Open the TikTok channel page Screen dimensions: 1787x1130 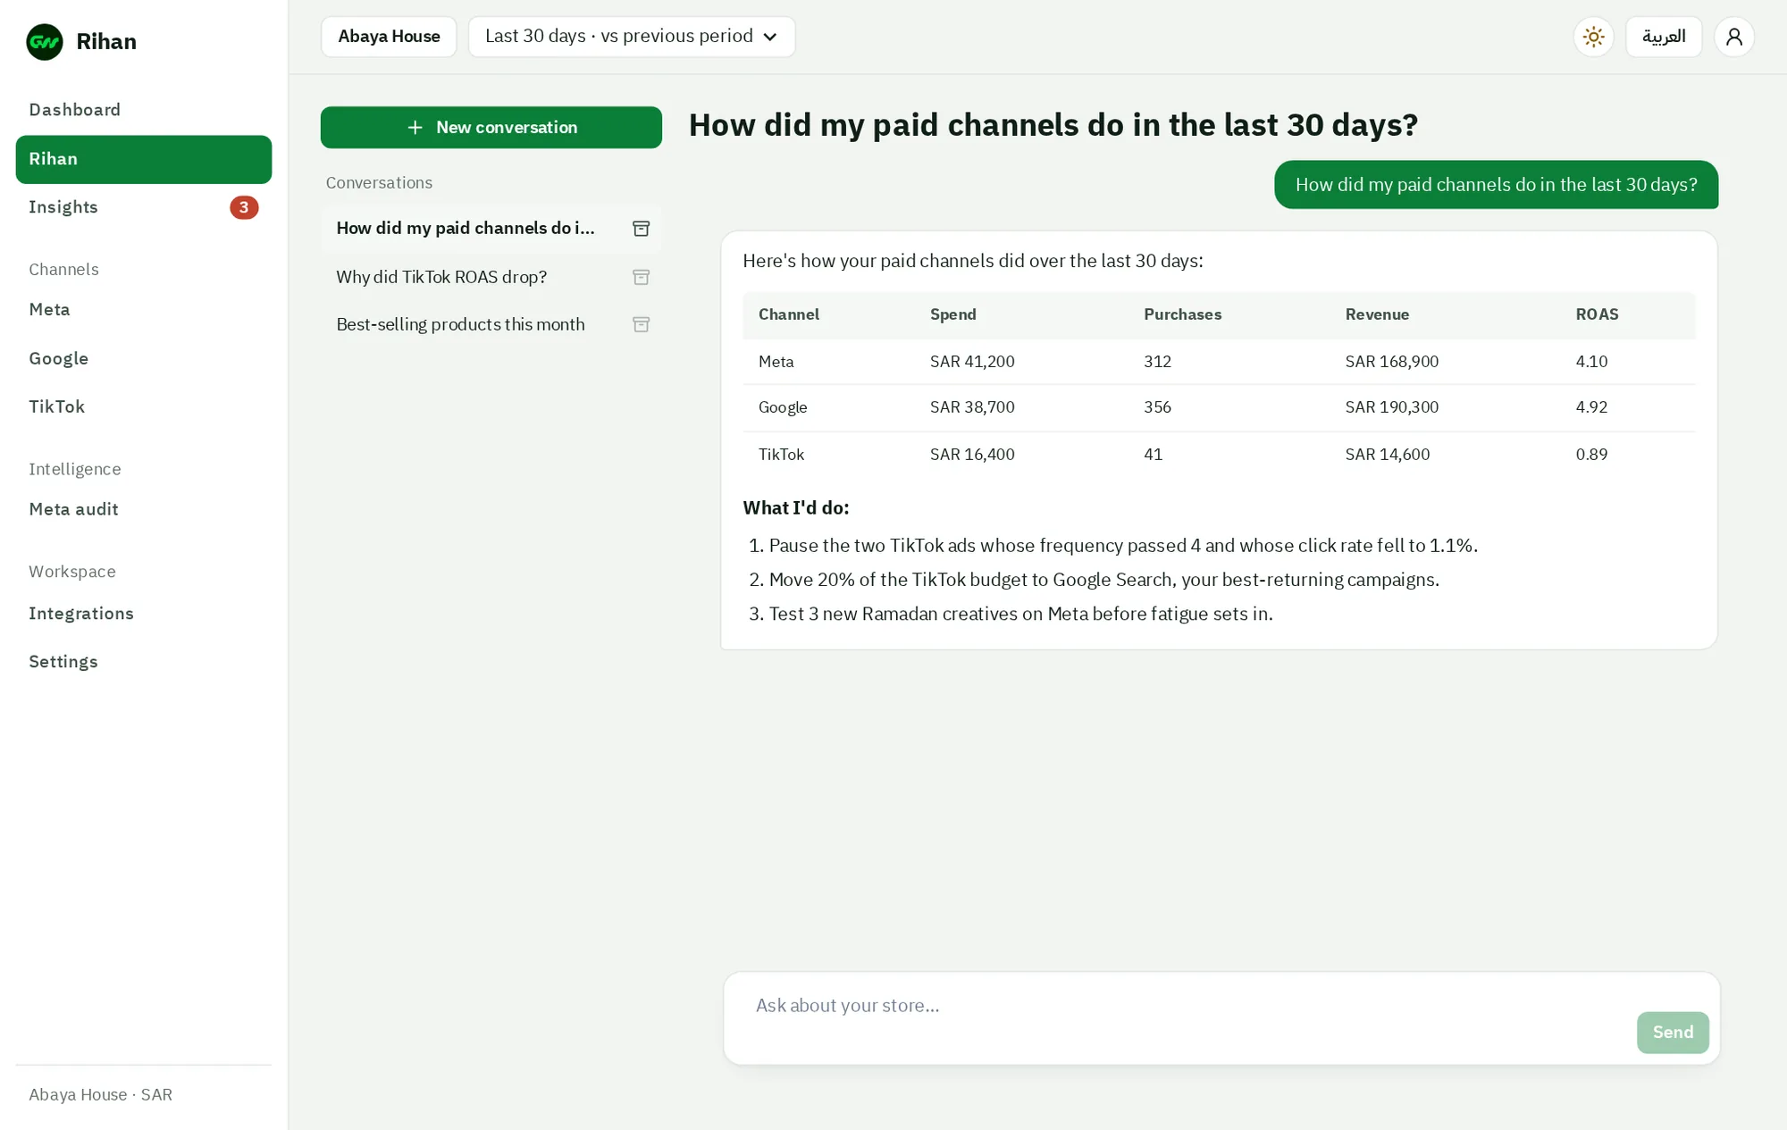(144, 407)
